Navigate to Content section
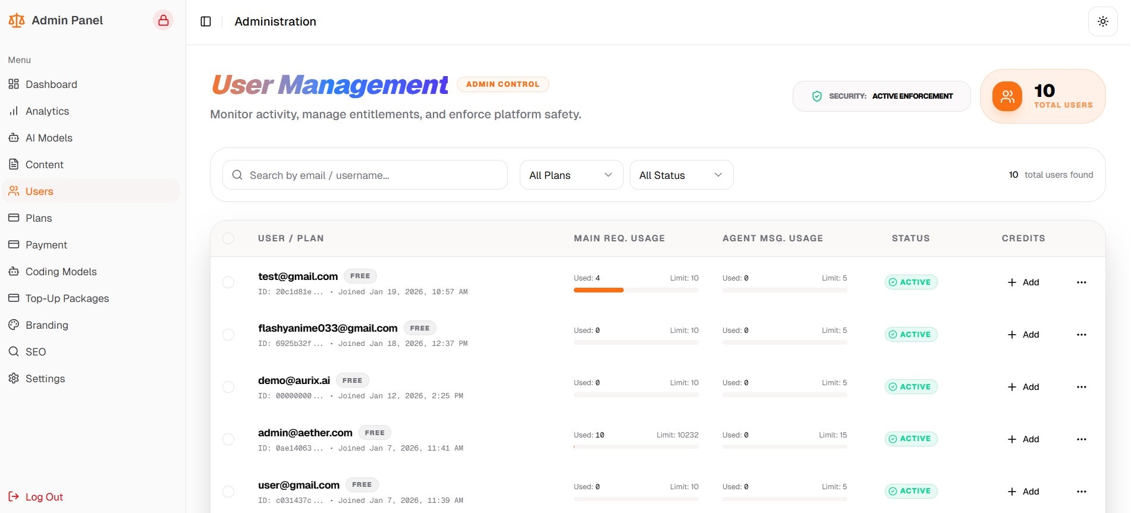This screenshot has width=1131, height=513. (91, 164)
